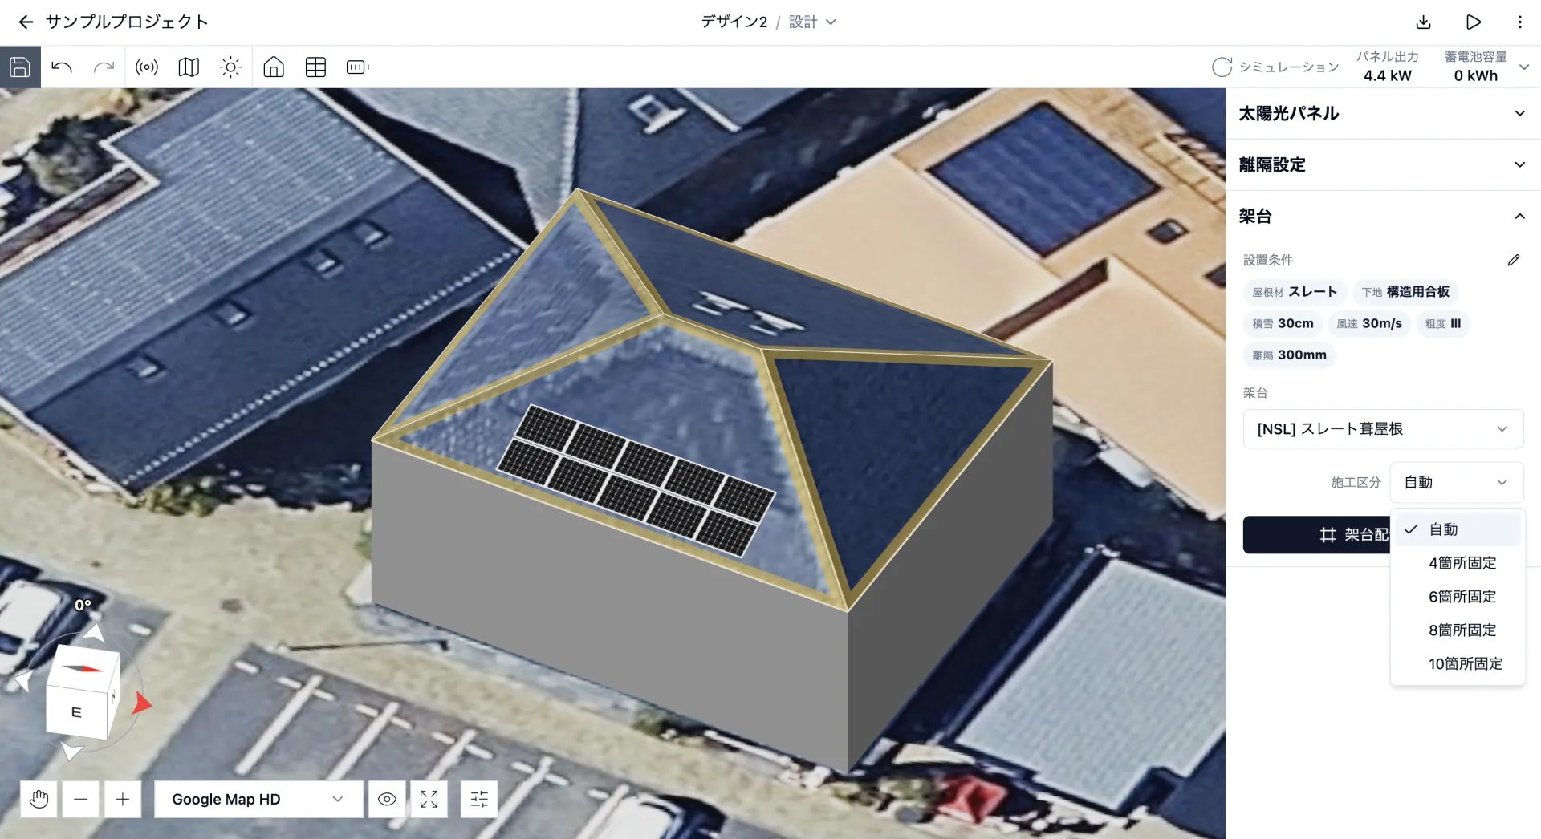Open the 施工区分 自動 dropdown
Image resolution: width=1541 pixels, height=839 pixels.
[x=1456, y=482]
